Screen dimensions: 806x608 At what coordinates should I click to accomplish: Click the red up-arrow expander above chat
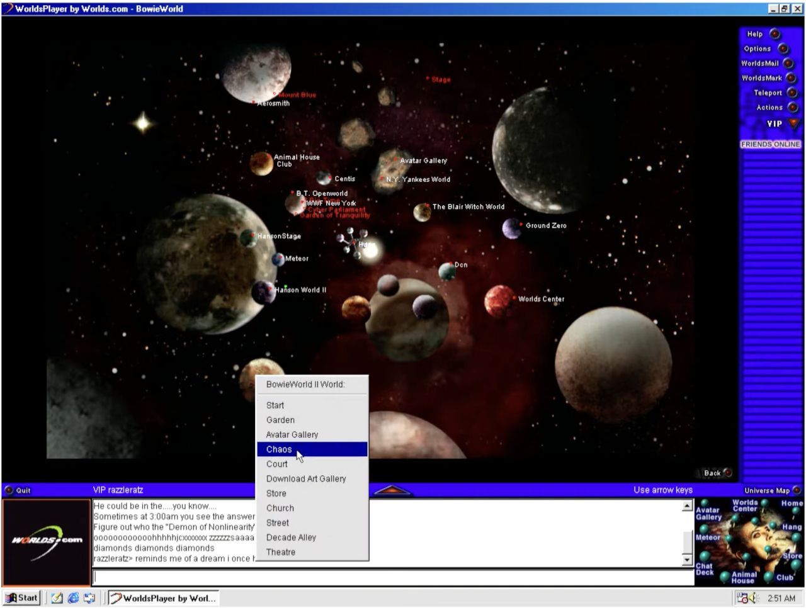pos(393,490)
